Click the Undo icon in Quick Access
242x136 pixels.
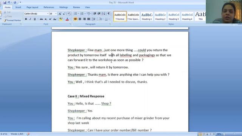click(9, 3)
